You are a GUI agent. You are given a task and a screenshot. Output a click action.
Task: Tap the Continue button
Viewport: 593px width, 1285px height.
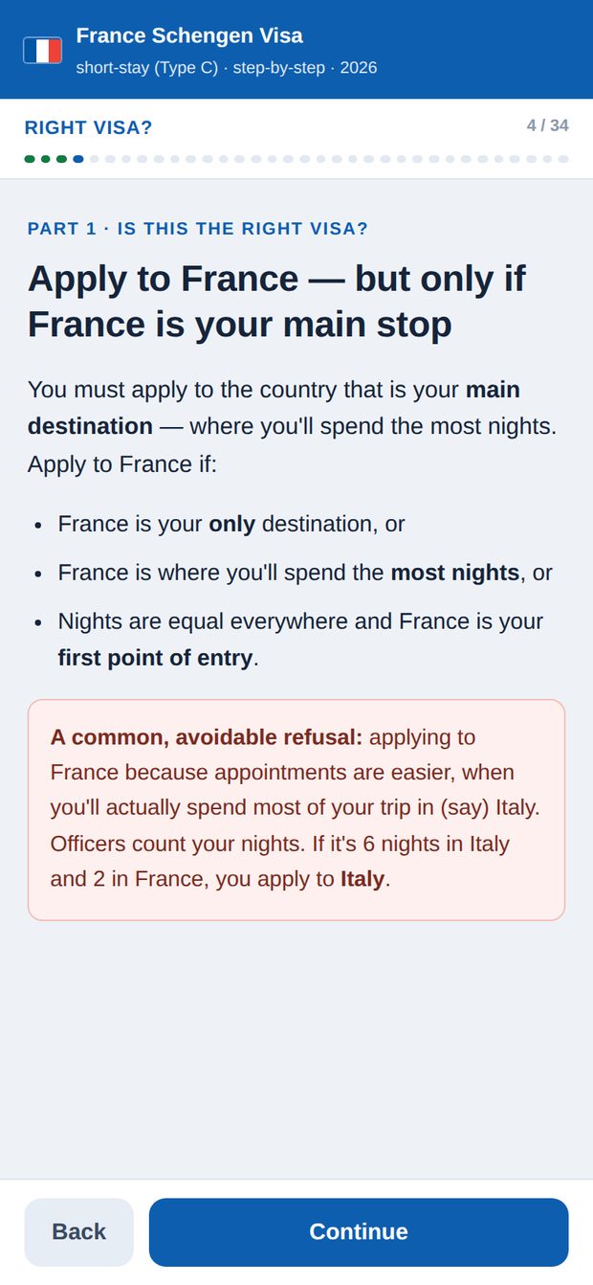tap(359, 1231)
